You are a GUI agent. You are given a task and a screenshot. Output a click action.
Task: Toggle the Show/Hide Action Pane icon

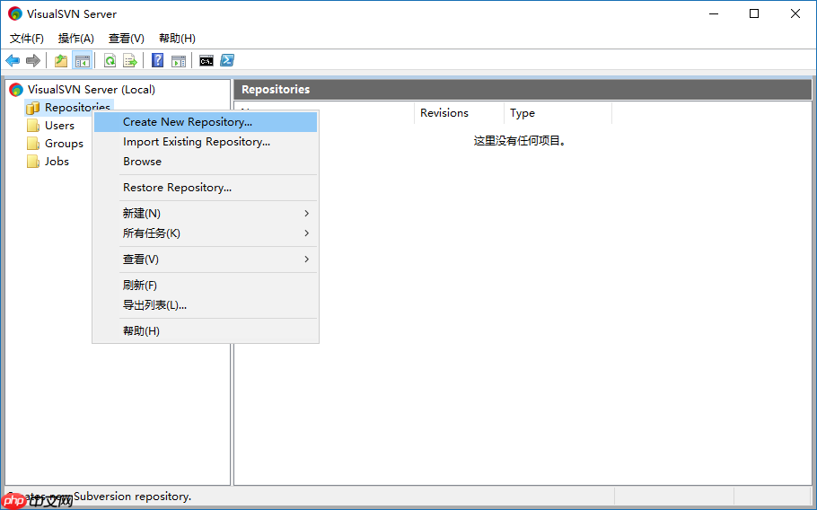tap(178, 60)
